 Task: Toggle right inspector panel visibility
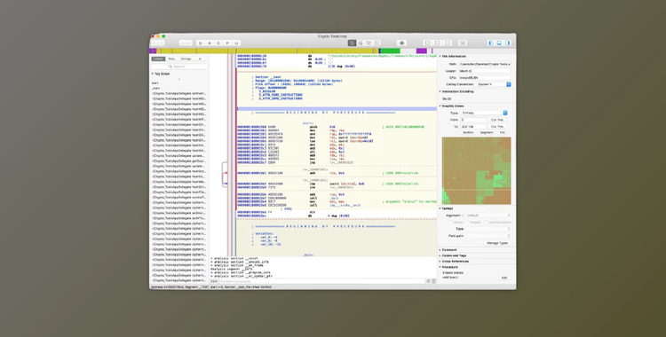click(x=508, y=43)
